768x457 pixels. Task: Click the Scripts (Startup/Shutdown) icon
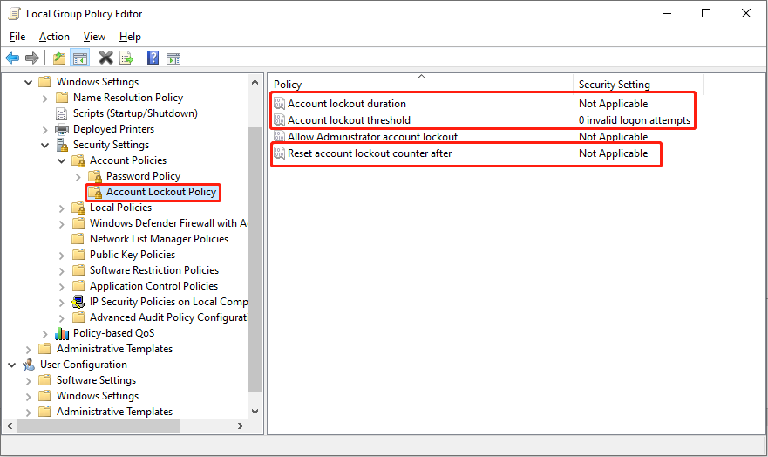coord(62,113)
